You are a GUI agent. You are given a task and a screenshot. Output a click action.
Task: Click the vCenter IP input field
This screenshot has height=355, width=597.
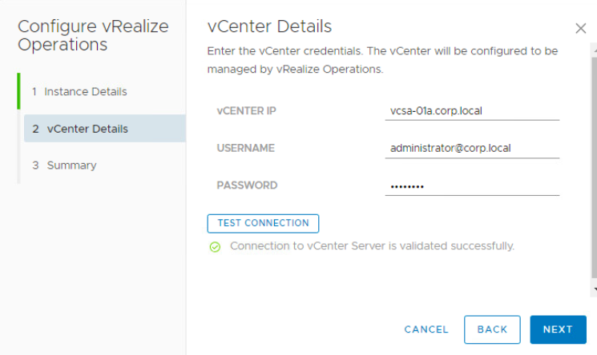(471, 111)
